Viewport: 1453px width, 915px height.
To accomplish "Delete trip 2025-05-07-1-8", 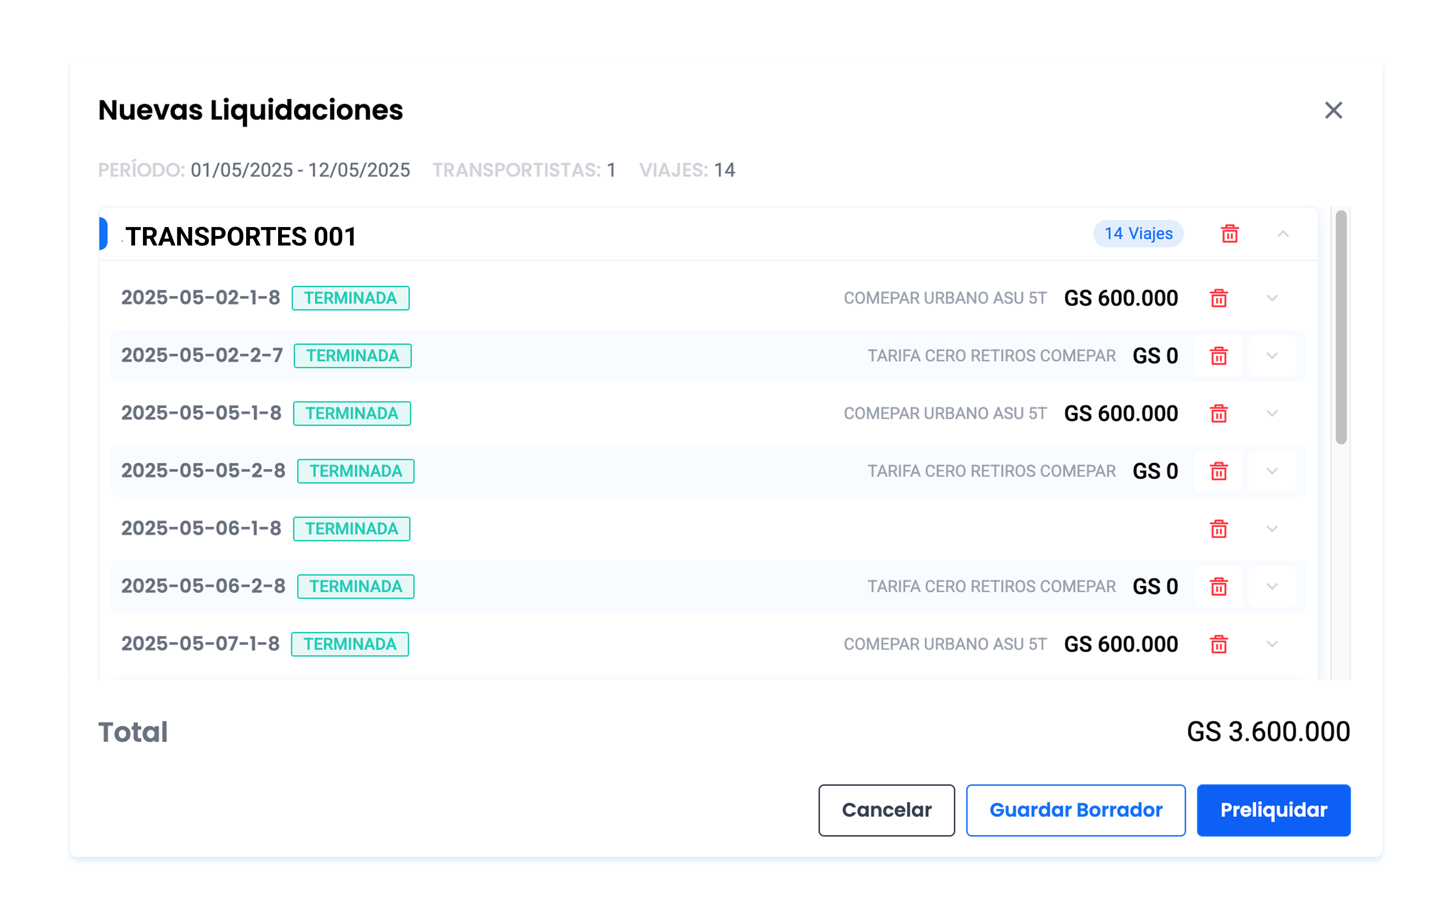I will [1218, 644].
